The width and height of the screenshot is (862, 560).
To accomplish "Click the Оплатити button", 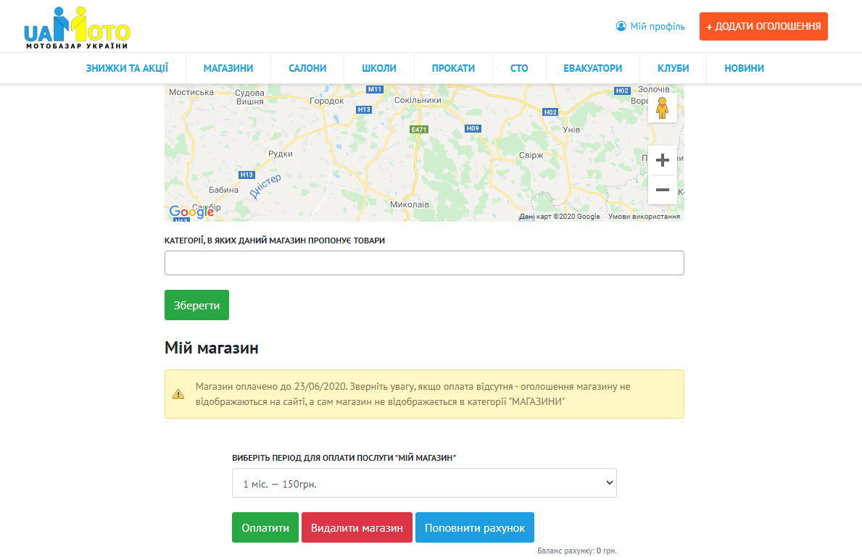I will coord(265,527).
